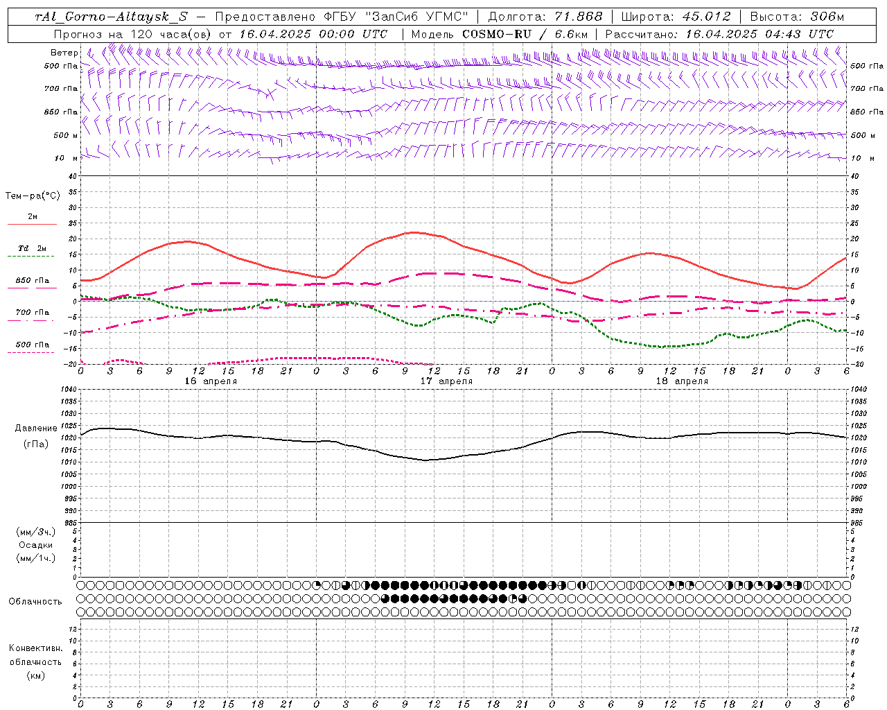Click the 17 апреля date label
This screenshot has width=887, height=710.
pyautogui.click(x=446, y=381)
